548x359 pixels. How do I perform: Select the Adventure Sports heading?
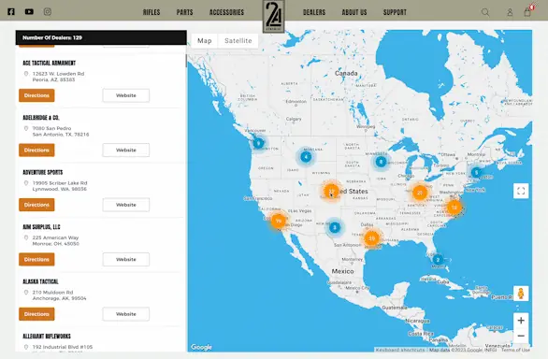click(x=43, y=172)
